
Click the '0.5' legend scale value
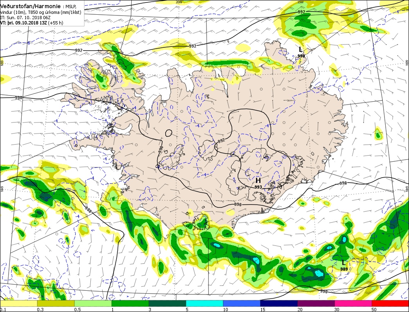[77, 310]
